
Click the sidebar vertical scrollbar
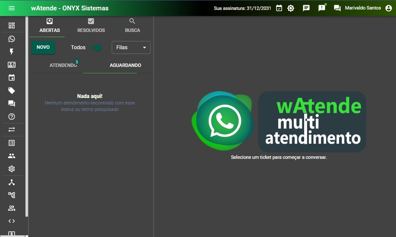26,116
